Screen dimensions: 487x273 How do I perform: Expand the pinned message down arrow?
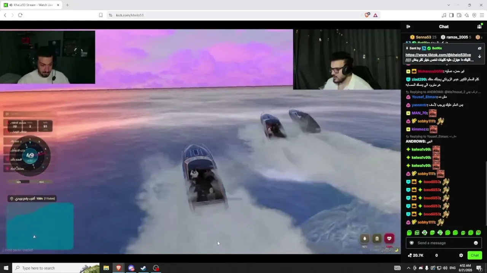point(479,56)
